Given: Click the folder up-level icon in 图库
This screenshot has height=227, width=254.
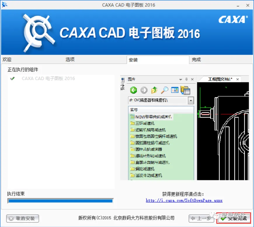Looking at the screenshot, I should pyautogui.click(x=154, y=90).
